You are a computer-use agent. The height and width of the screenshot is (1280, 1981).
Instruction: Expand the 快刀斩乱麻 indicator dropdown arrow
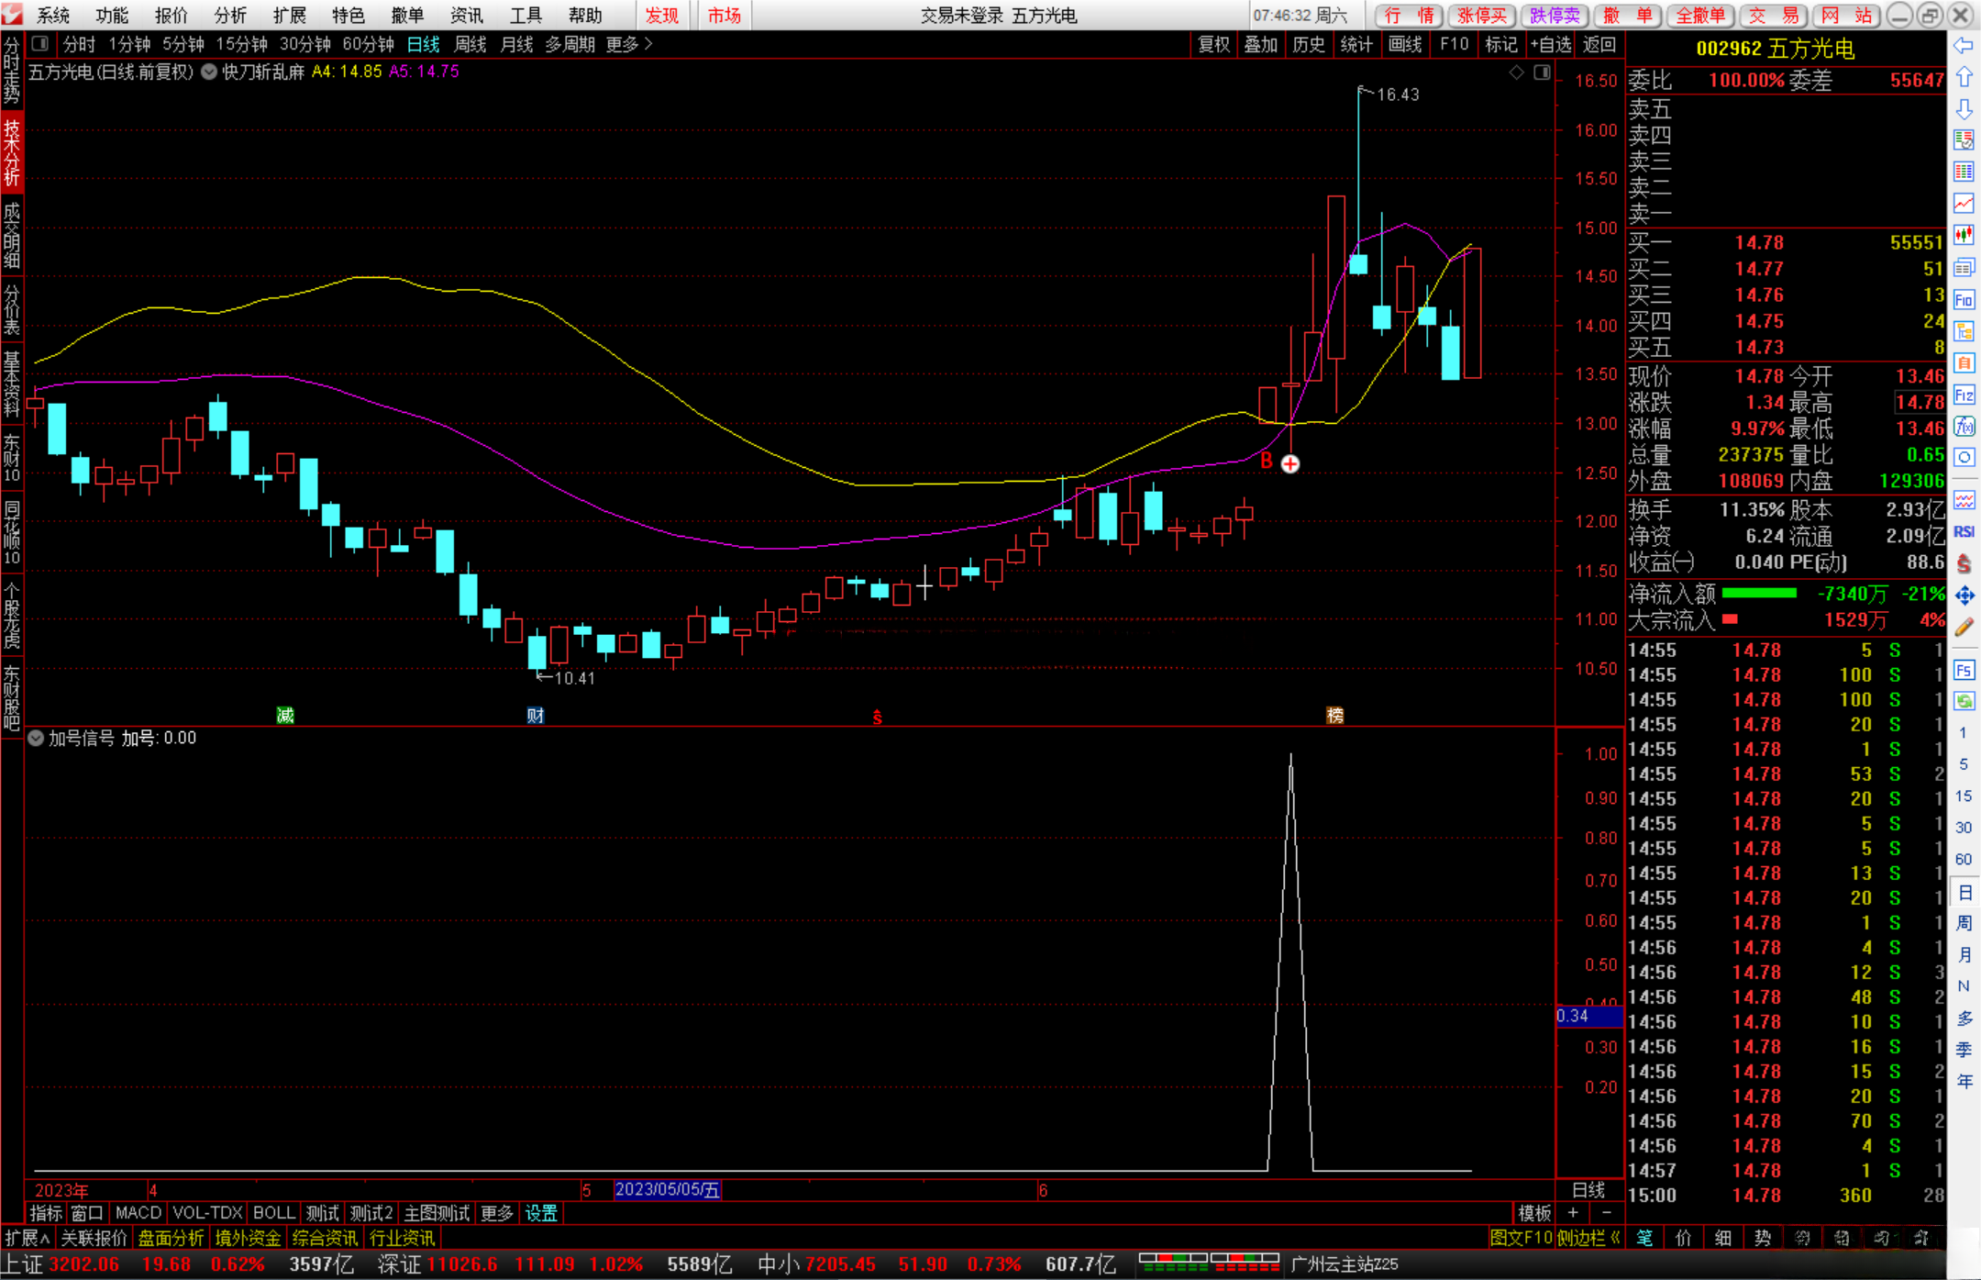[209, 72]
